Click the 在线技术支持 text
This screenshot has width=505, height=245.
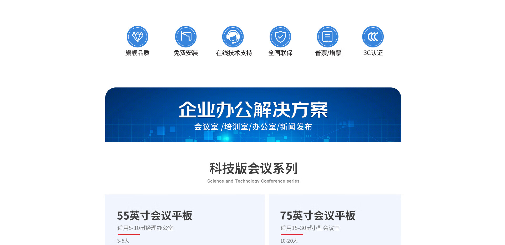[234, 53]
